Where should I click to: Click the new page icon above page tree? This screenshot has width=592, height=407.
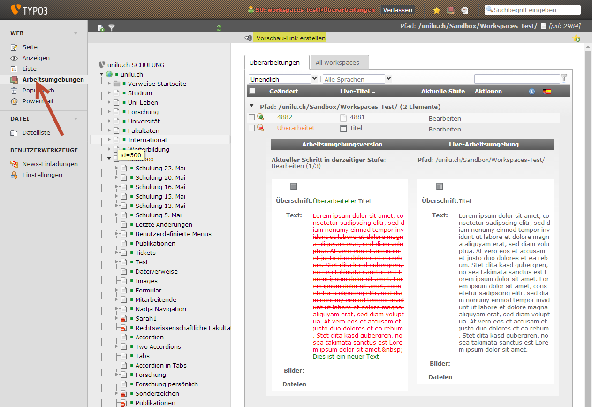(101, 28)
